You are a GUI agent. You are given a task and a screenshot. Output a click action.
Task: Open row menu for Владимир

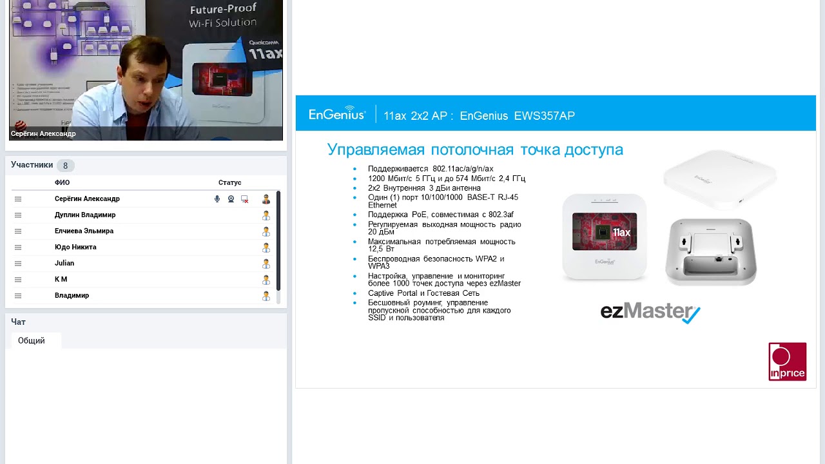(x=18, y=296)
